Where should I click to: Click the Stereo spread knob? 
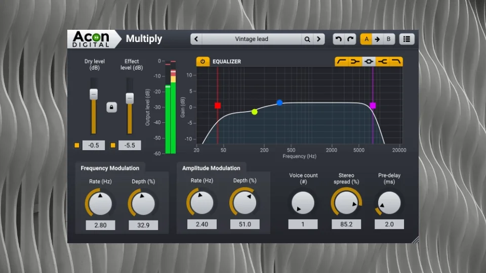346,202
